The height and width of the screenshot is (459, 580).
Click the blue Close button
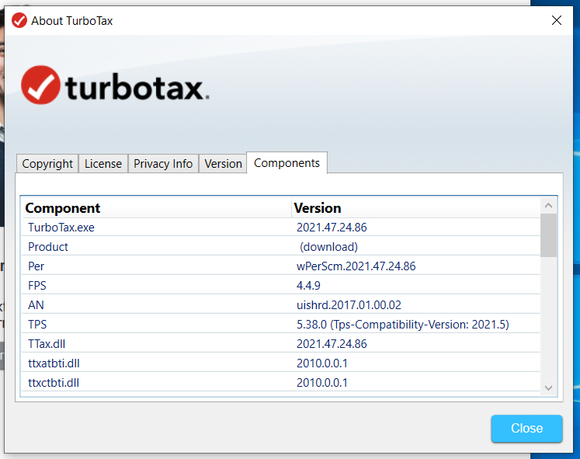pyautogui.click(x=526, y=428)
